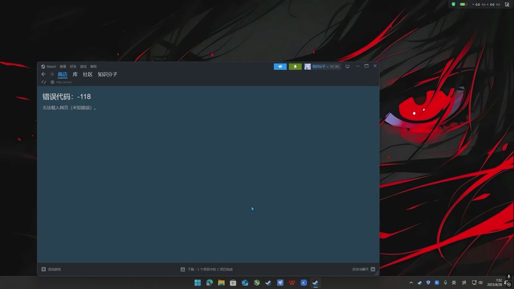The width and height of the screenshot is (514, 289).
Task: Open the clock and date flyout
Action: pos(495,283)
